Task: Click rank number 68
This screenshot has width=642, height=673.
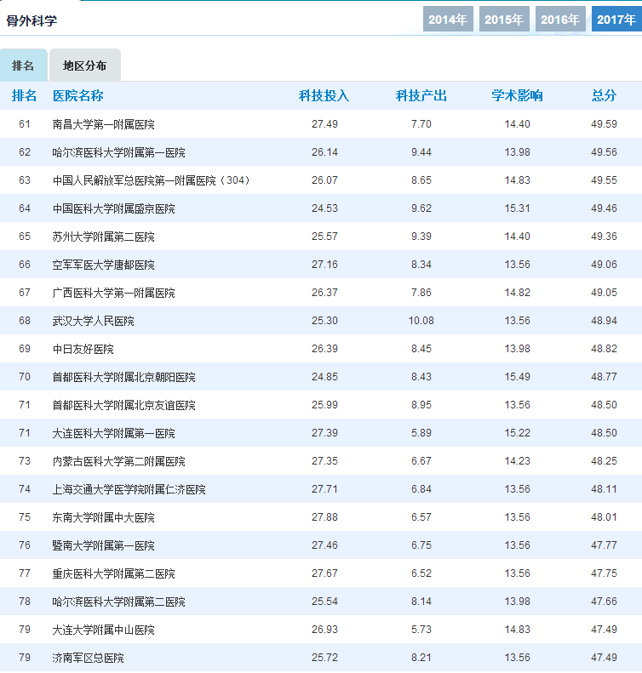Action: point(25,321)
